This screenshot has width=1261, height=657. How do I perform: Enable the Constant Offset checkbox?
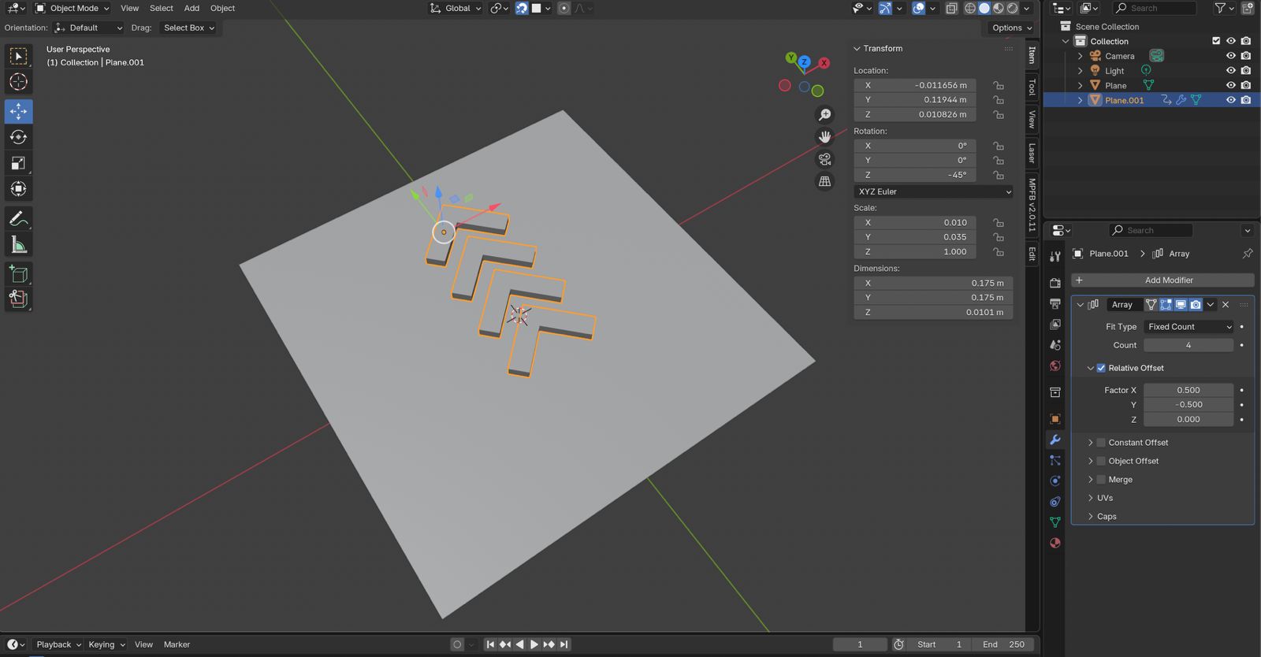click(x=1101, y=443)
